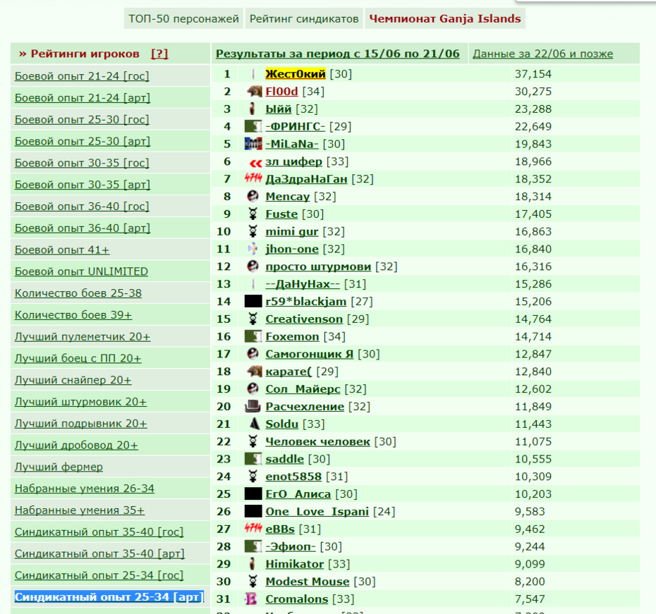Open Синдикатный опыт 35-40 [арт] rating
This screenshot has width=656, height=614.
(x=99, y=554)
